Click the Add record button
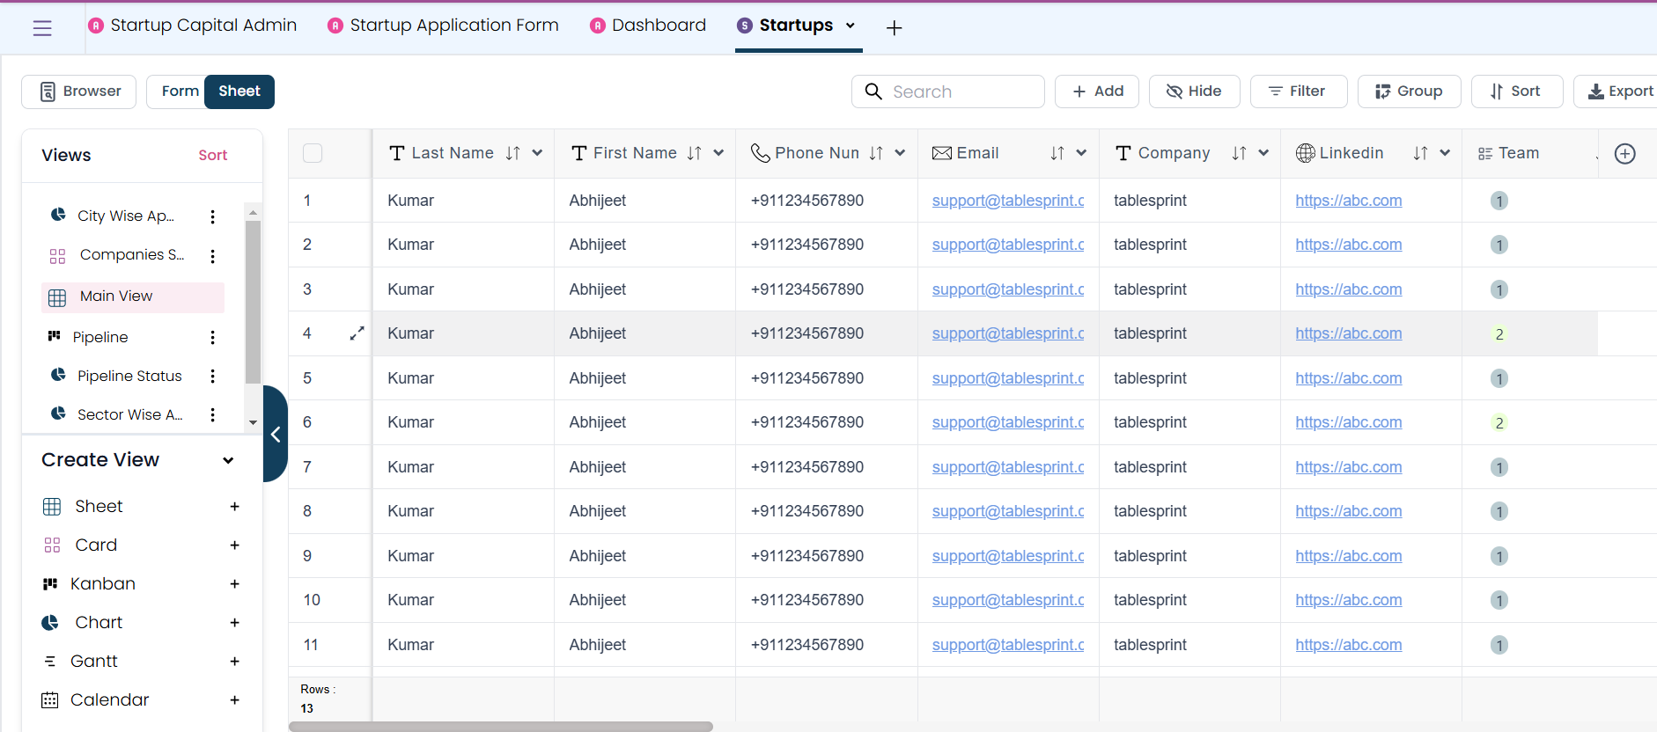This screenshot has height=732, width=1657. pyautogui.click(x=1097, y=91)
